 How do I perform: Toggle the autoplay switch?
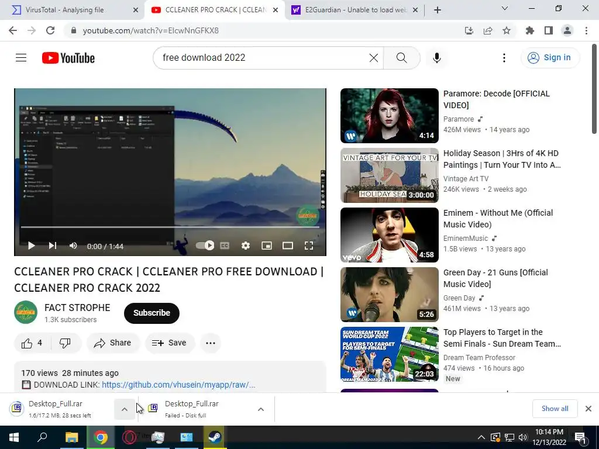pyautogui.click(x=205, y=246)
